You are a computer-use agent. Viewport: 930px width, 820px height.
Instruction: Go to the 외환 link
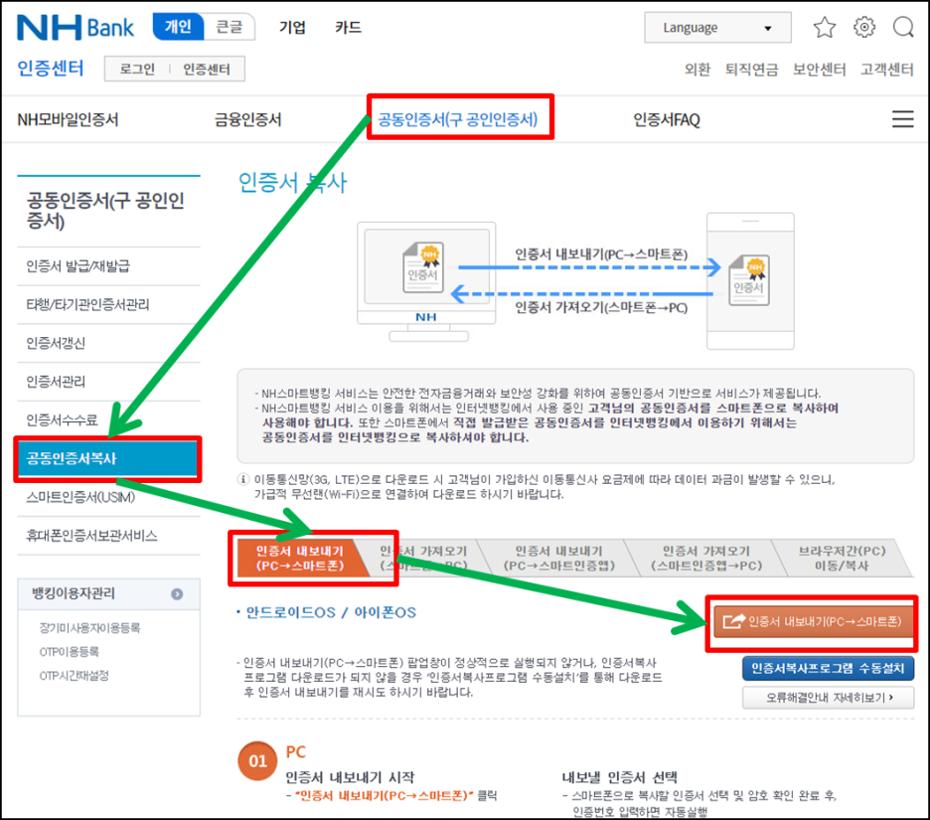pyautogui.click(x=697, y=70)
